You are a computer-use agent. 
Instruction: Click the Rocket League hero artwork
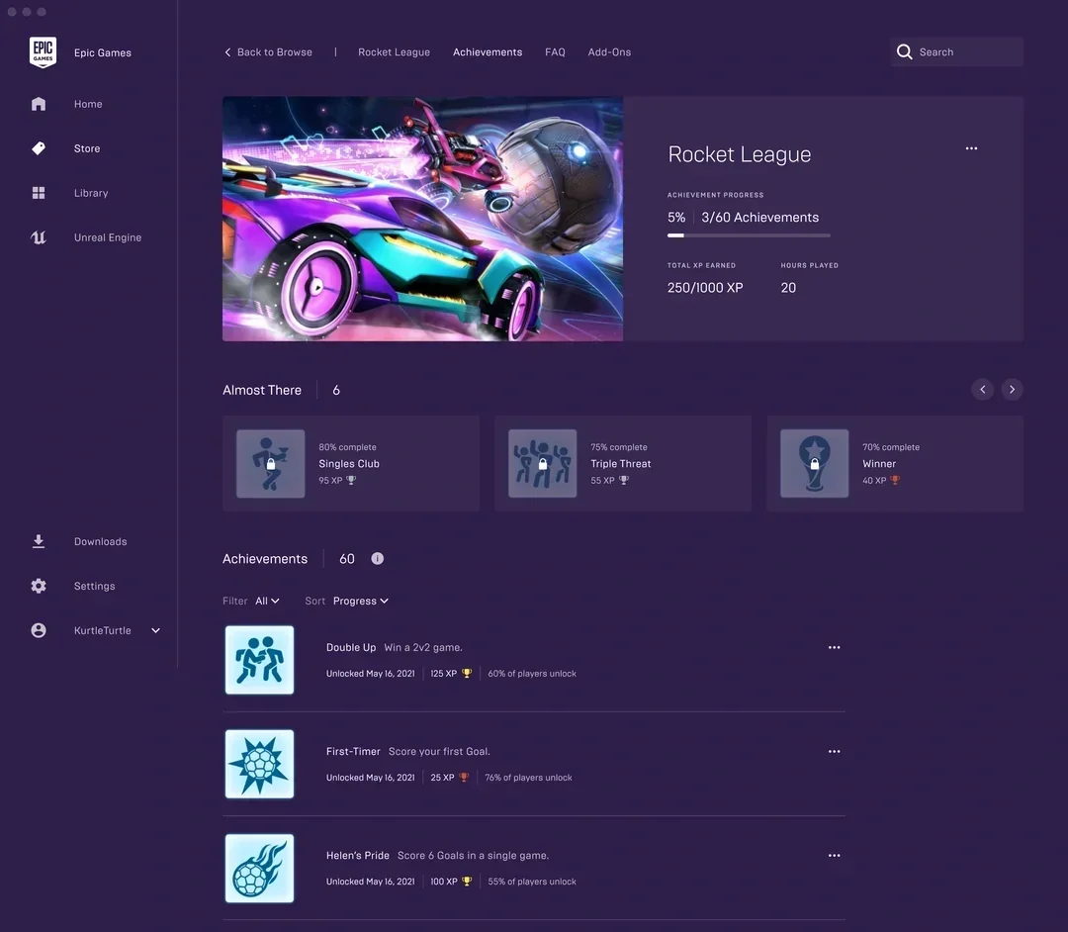click(x=422, y=218)
